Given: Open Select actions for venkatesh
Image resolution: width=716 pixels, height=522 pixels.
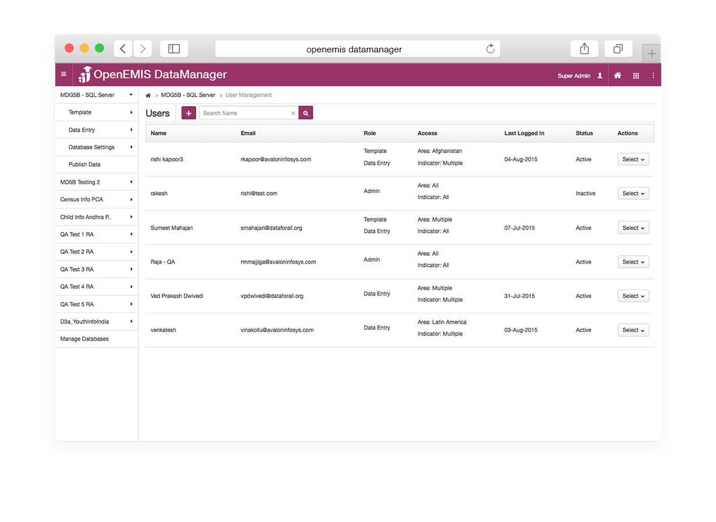Looking at the screenshot, I should point(633,330).
